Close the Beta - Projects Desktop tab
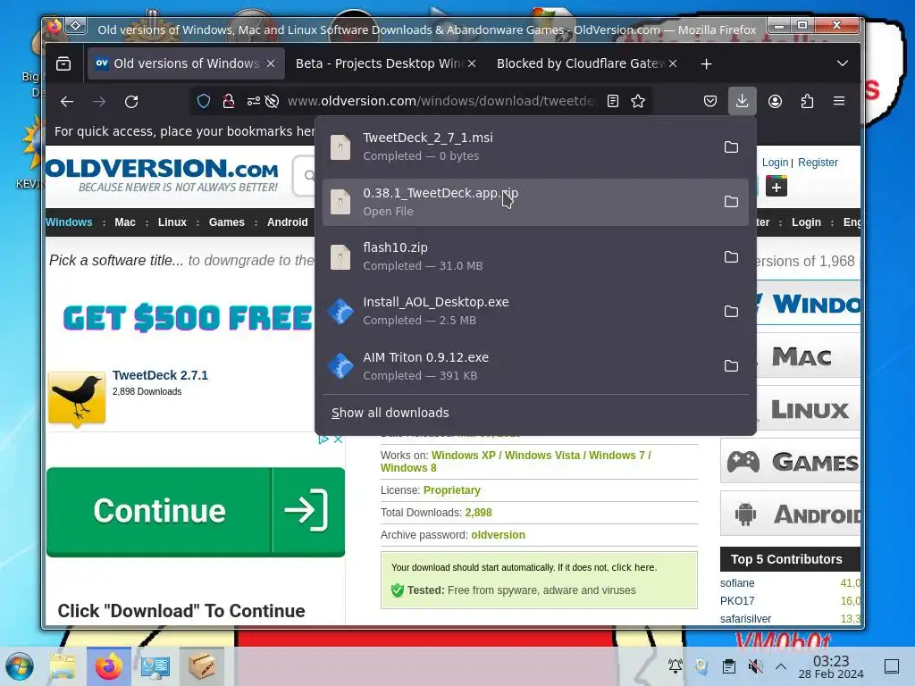The height and width of the screenshot is (686, 915). [472, 63]
